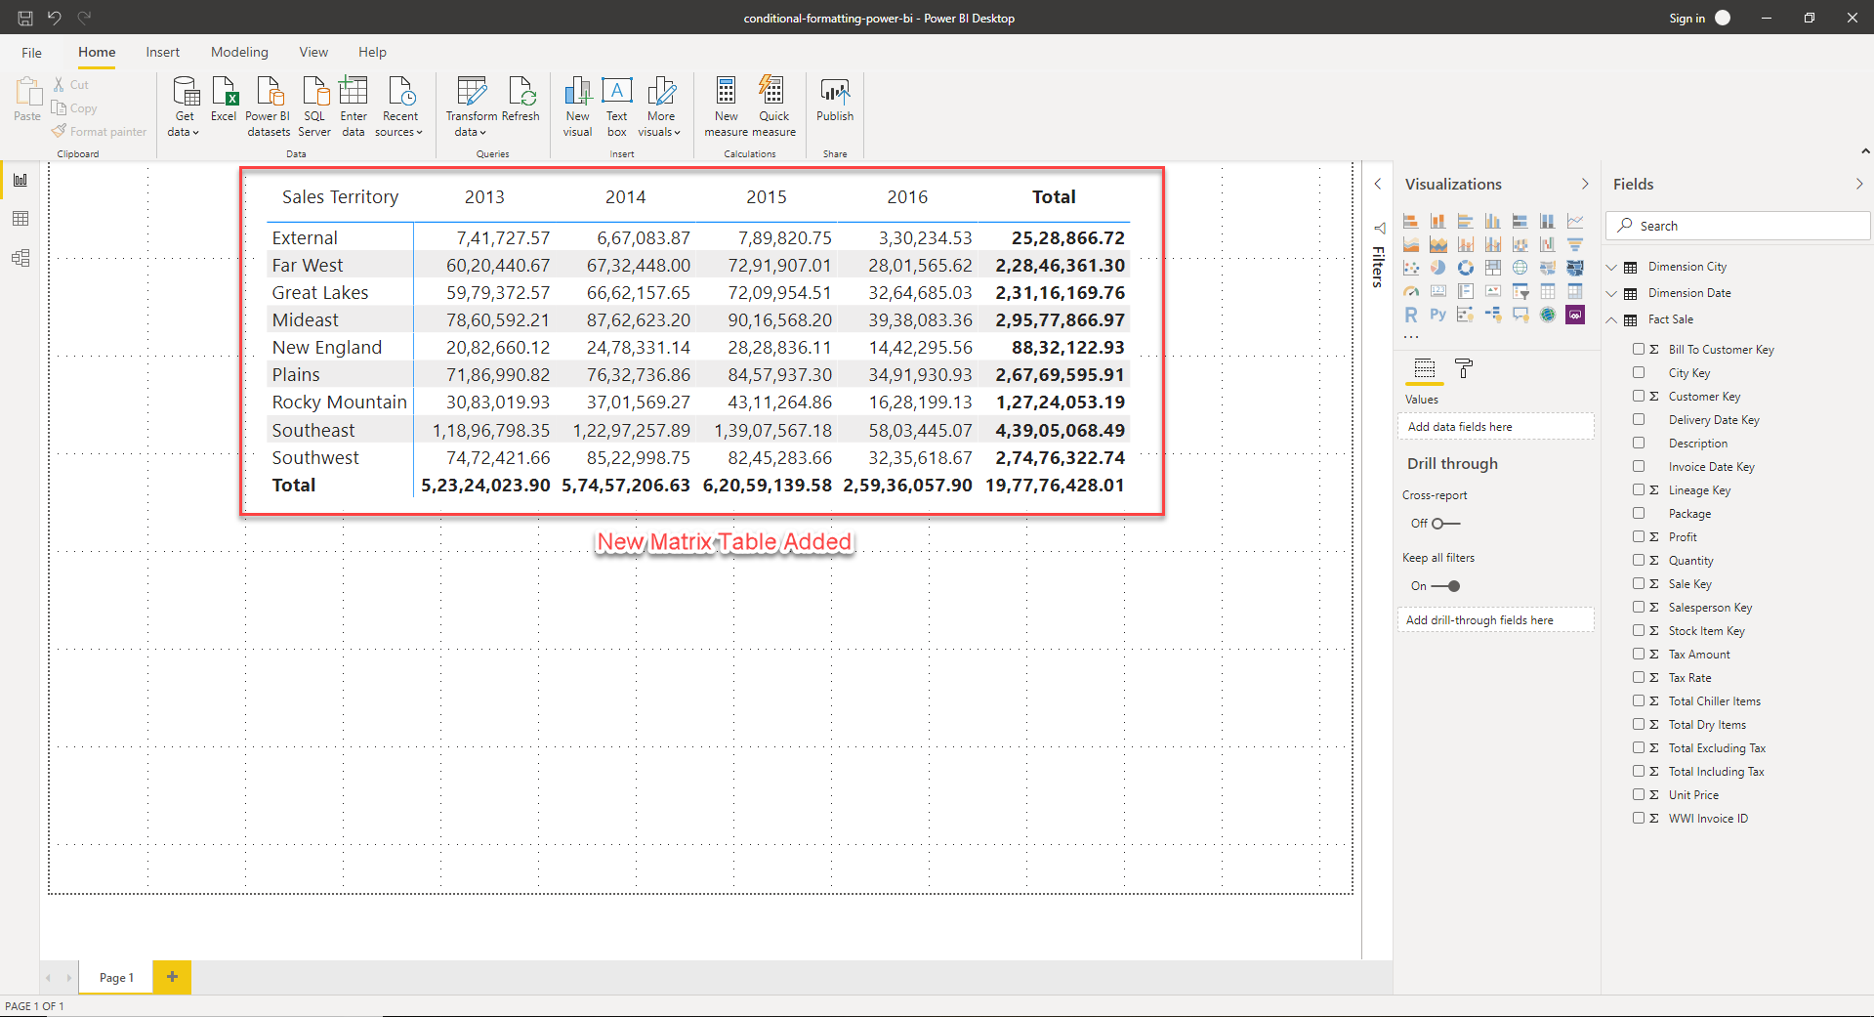Open Model view from the left sidebar
The width and height of the screenshot is (1874, 1017).
21,258
